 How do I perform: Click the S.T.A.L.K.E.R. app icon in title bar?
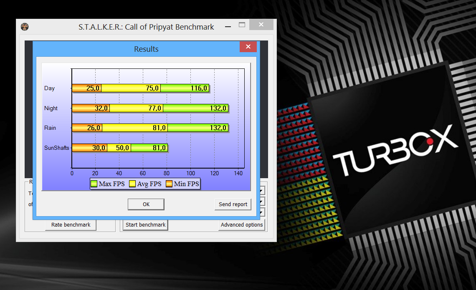(x=25, y=27)
